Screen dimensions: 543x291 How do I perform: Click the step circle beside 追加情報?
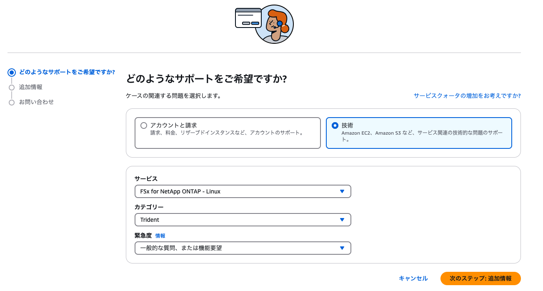tap(12, 88)
